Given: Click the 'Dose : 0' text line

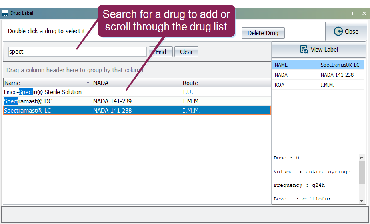Looking at the screenshot, I should pos(286,158).
